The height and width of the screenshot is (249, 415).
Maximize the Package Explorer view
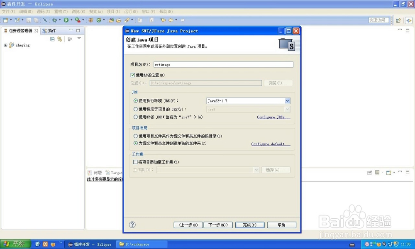point(78,30)
